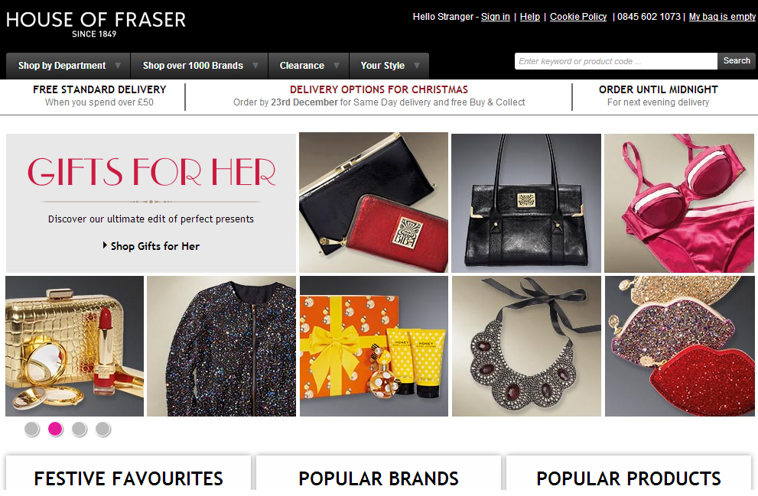Select the active pink carousel dot
Screen dimensions: 758x496
coord(55,429)
